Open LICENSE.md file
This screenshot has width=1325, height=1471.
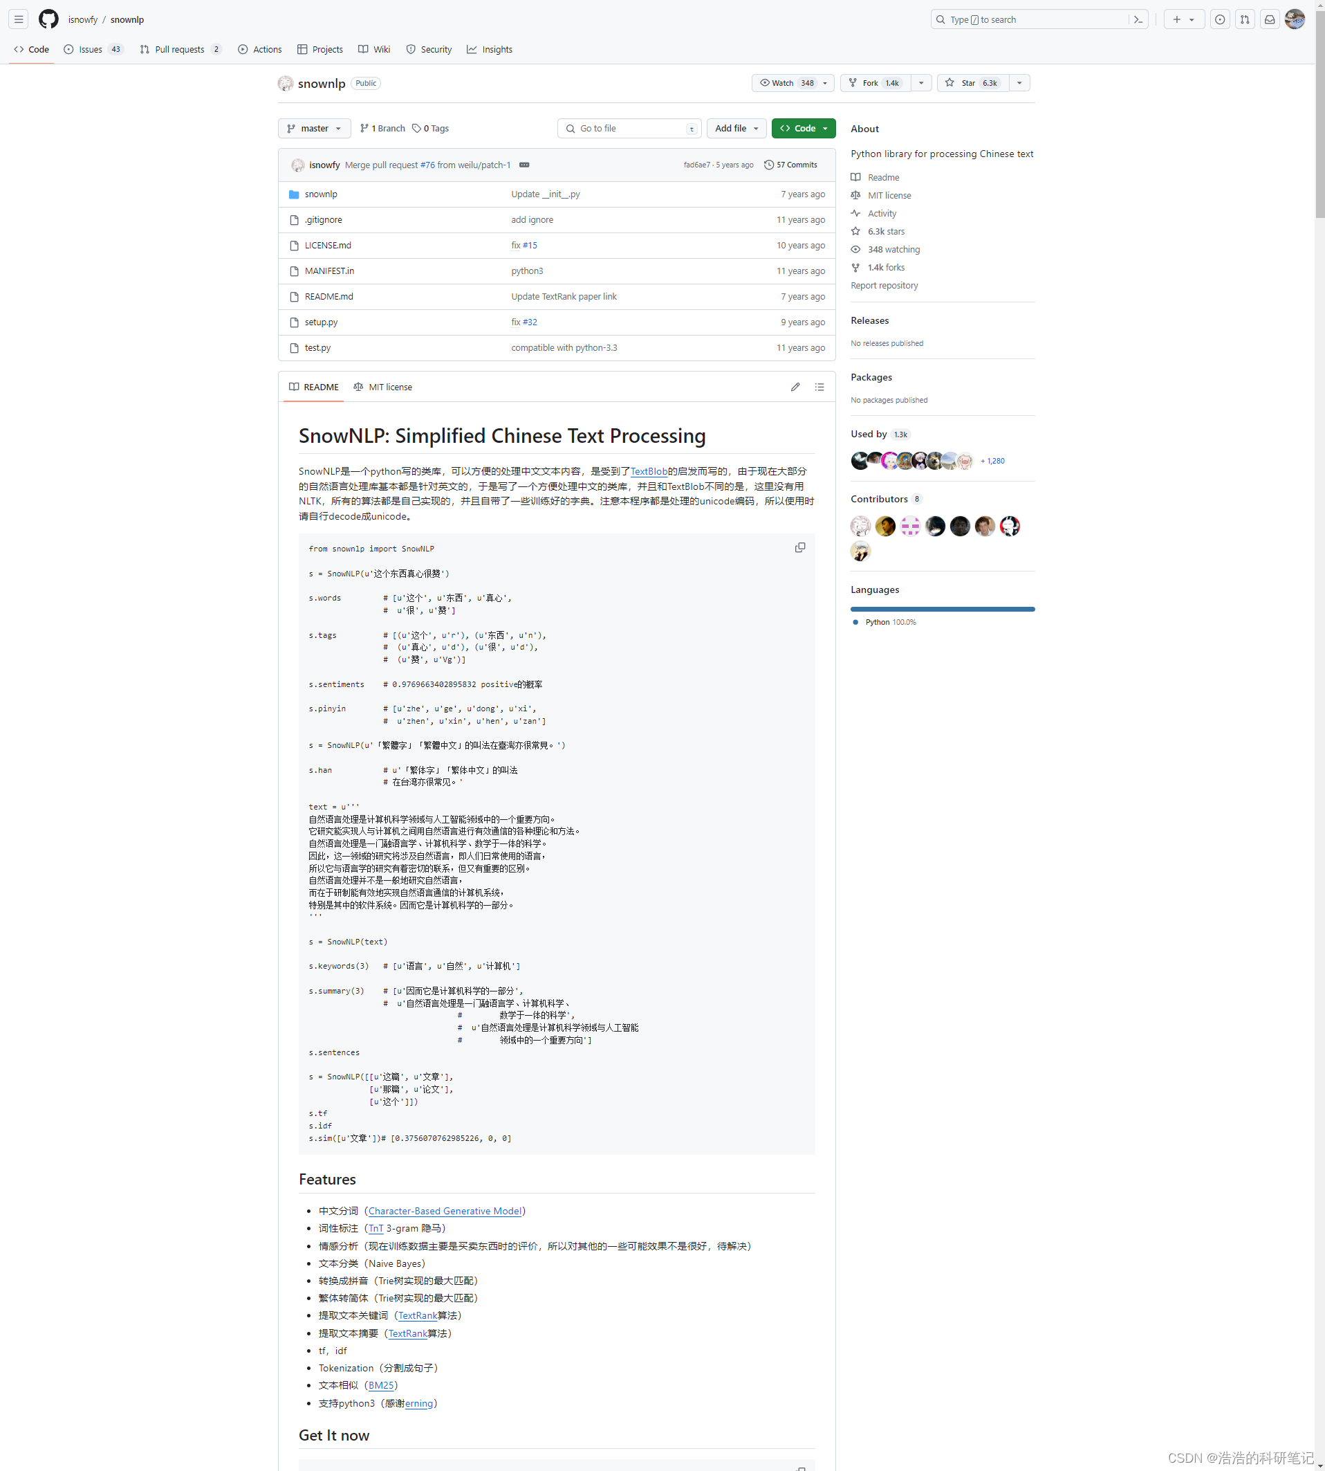(x=328, y=246)
